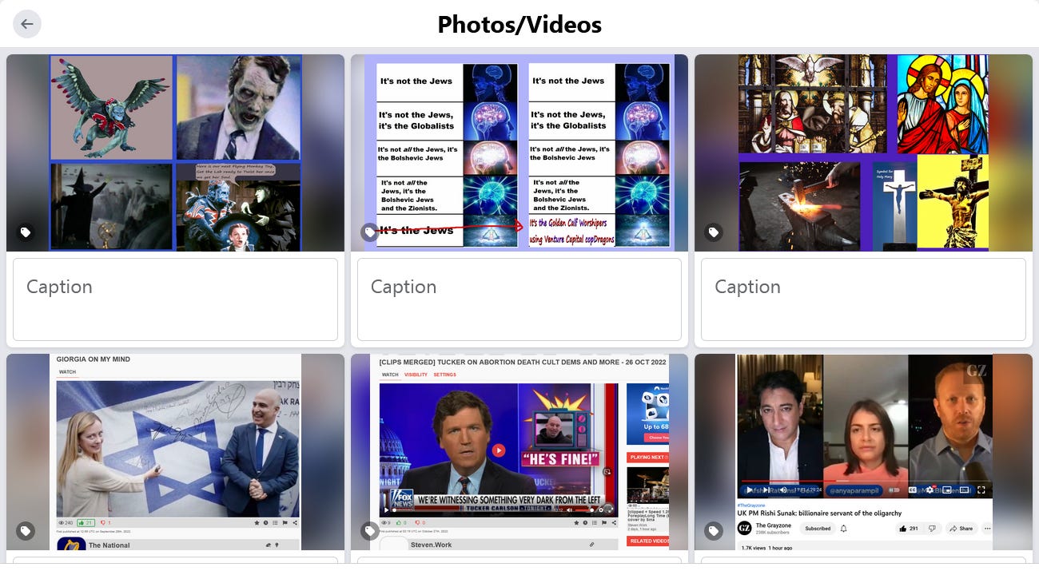This screenshot has height=571, width=1039.
Task: Add caption under stained glass collage
Action: pos(863,299)
